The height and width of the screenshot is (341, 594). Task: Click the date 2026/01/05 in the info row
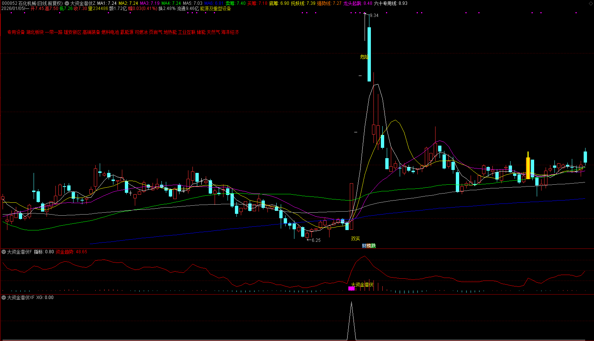[13, 8]
